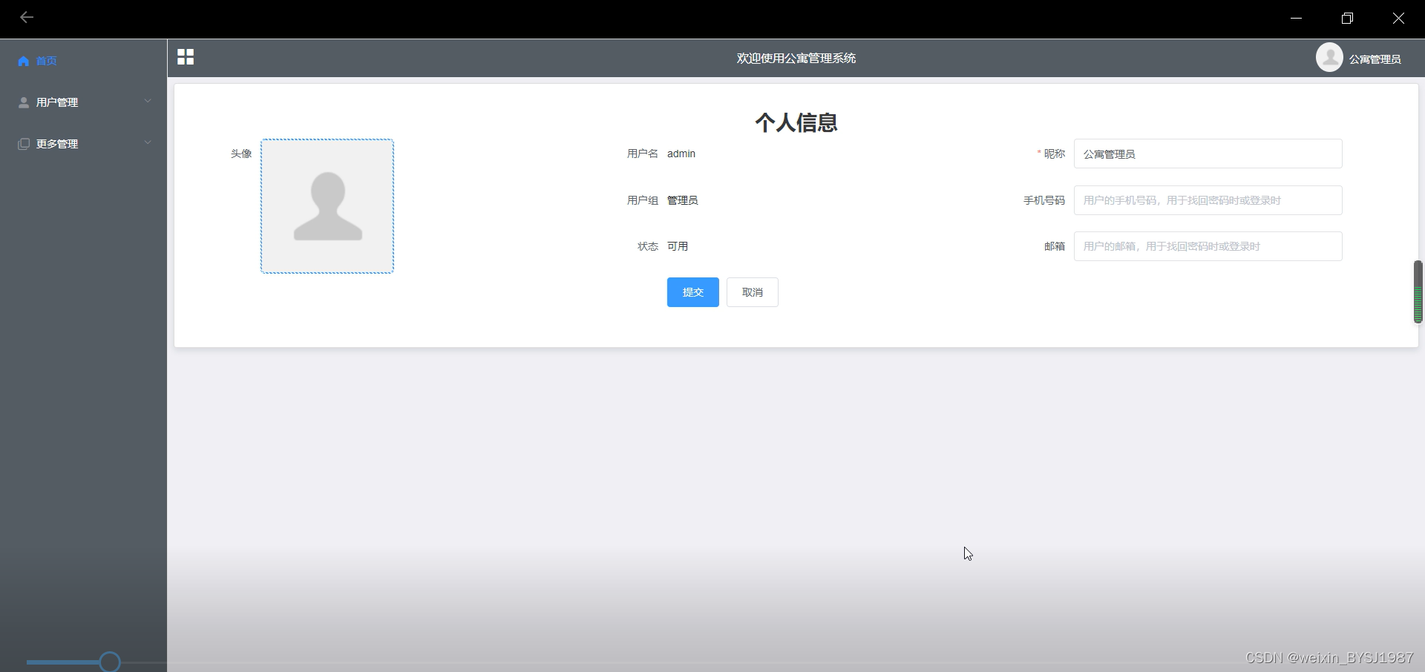Click the '可用' status value
This screenshot has height=672, width=1425.
[x=678, y=246]
